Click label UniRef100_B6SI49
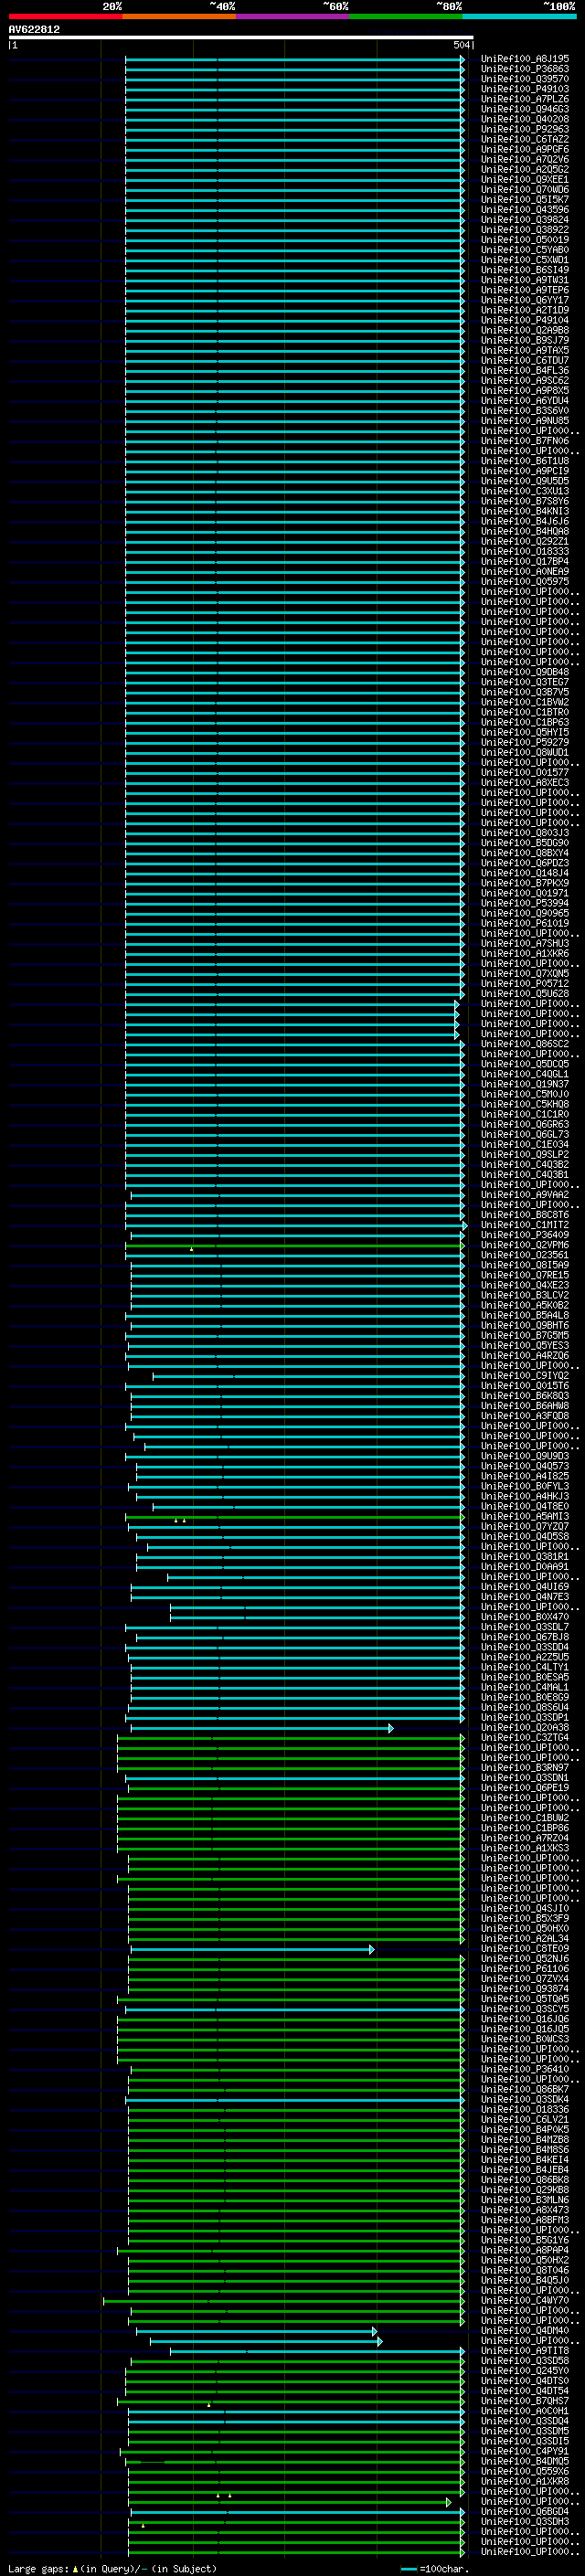 [525, 270]
